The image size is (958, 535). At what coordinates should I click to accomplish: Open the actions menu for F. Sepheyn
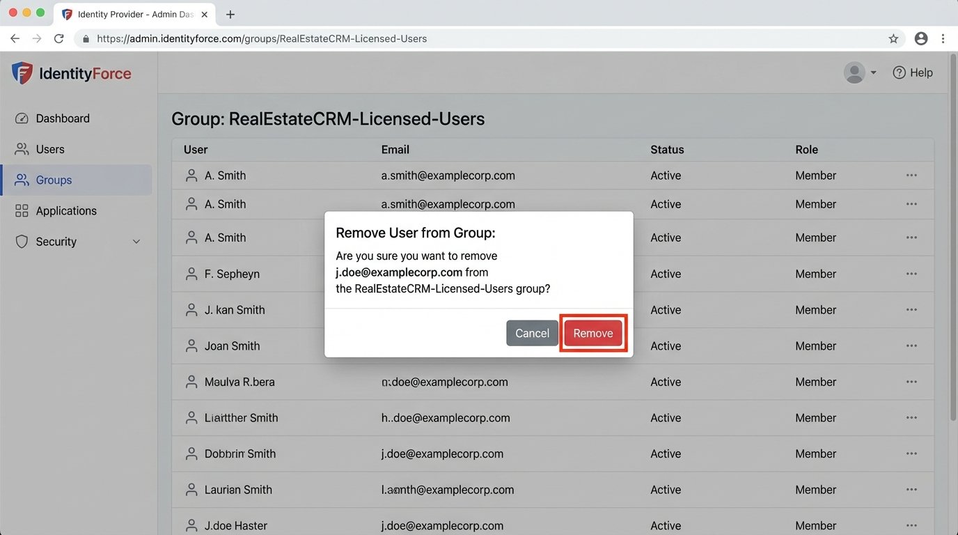click(911, 274)
